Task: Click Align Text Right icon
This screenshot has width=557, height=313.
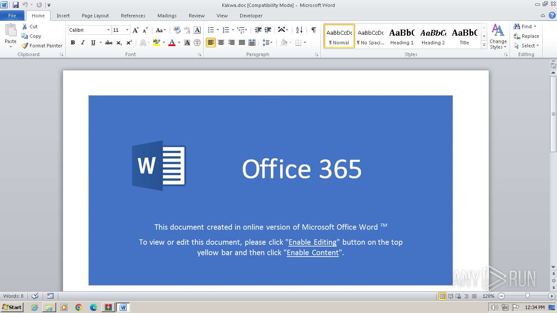Action: [x=232, y=43]
